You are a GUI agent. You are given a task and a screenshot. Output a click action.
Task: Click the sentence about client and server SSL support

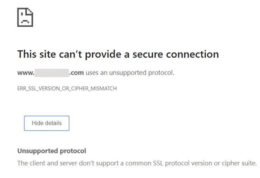point(137,163)
